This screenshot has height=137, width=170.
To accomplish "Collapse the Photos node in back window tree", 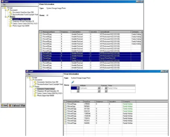I will (x=6, y=17).
